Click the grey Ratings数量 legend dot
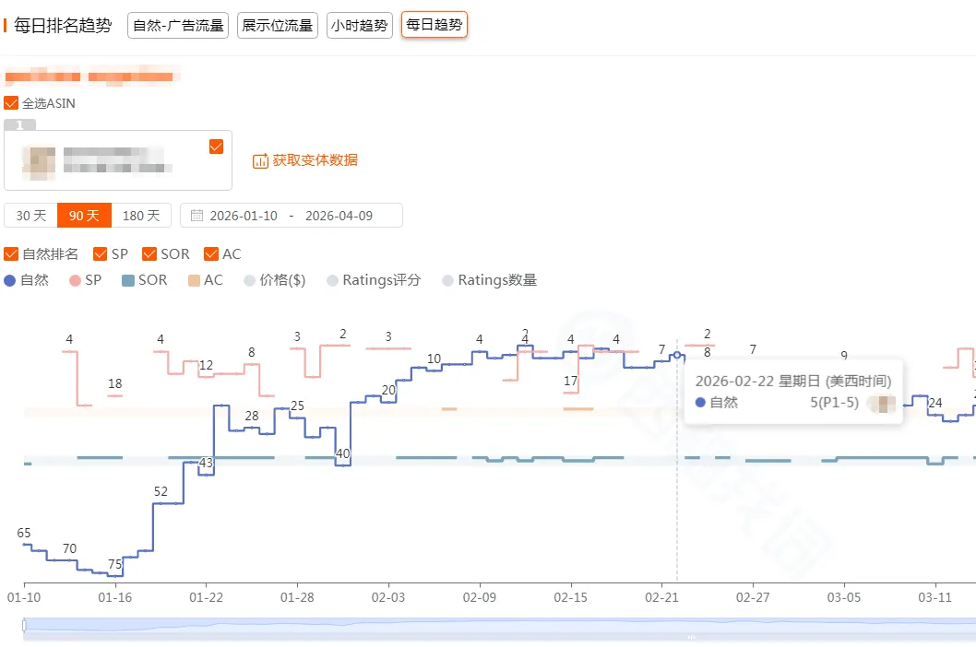 click(x=448, y=280)
